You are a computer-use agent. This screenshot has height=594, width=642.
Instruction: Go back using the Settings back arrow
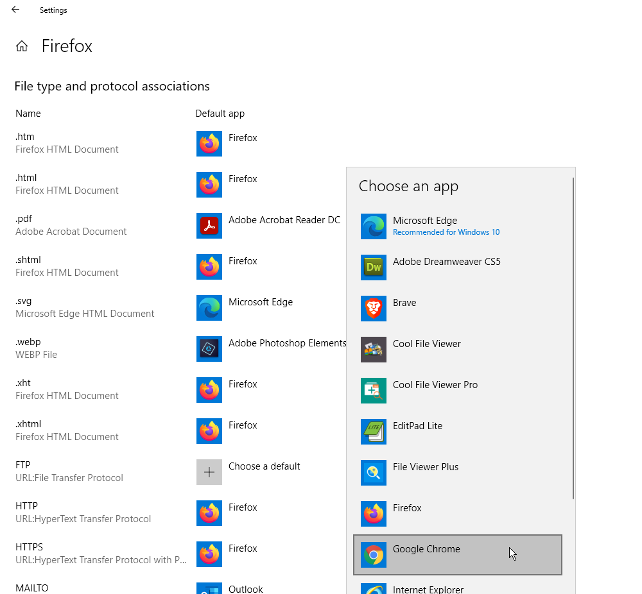tap(15, 10)
